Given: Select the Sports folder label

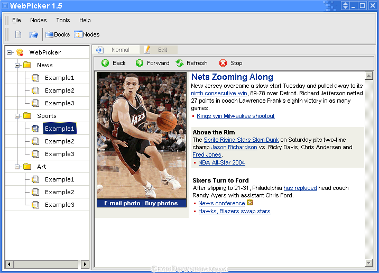Looking at the screenshot, I should click(47, 116).
